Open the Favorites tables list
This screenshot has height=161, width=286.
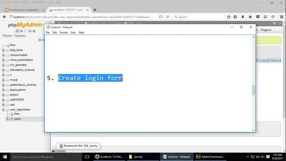(x=20, y=36)
